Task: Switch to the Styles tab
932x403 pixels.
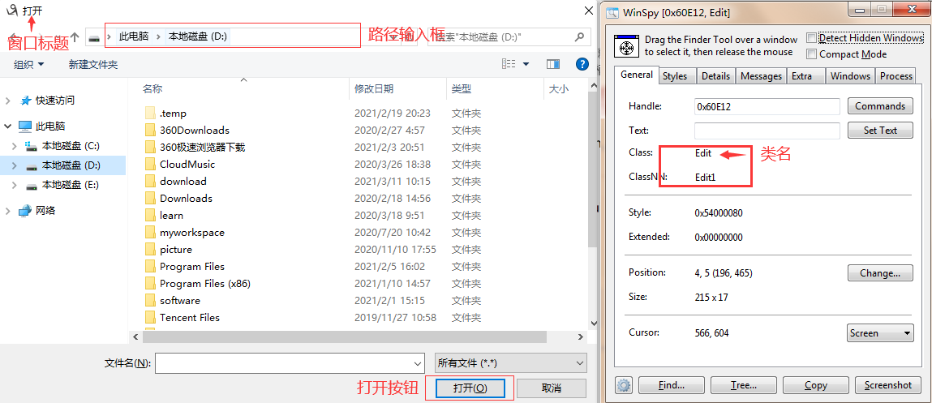Action: click(675, 76)
